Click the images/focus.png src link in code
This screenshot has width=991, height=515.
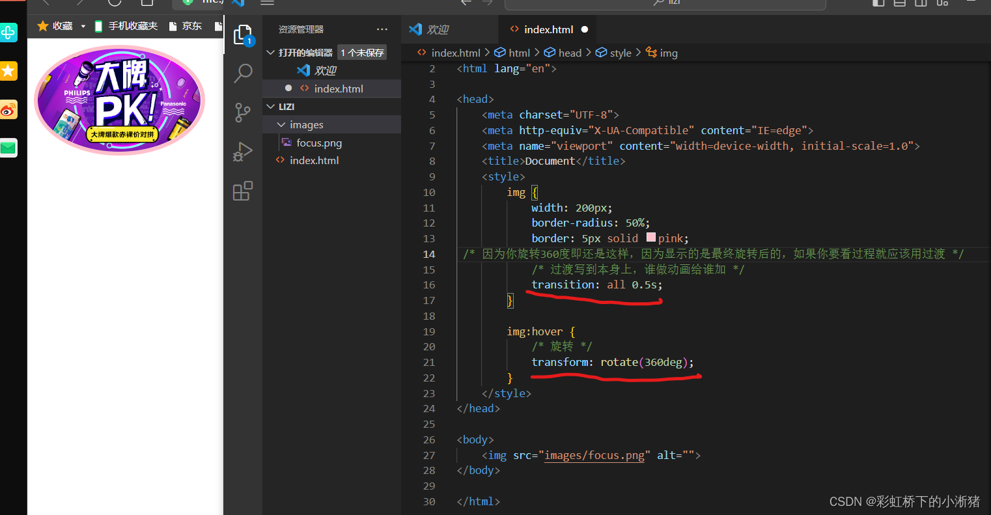(594, 455)
